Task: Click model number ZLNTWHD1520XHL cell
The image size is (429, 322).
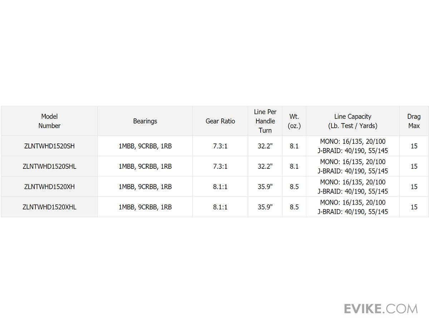Action: 49,207
